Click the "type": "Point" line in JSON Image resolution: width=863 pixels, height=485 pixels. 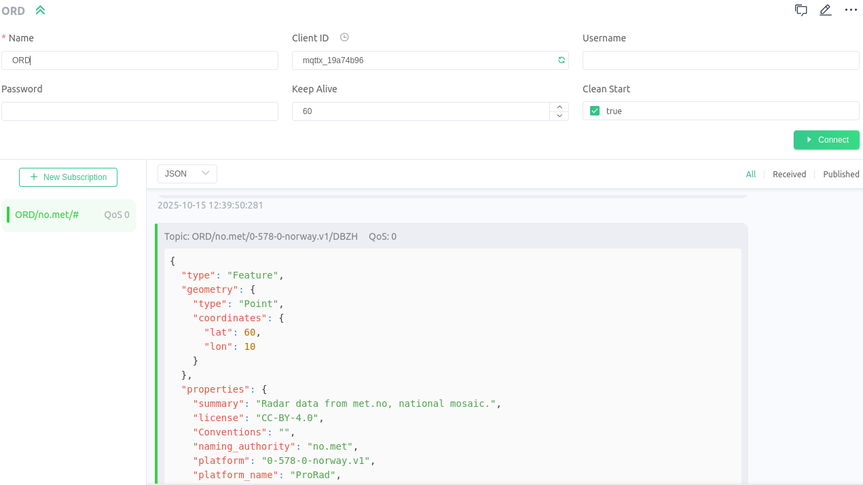(238, 304)
